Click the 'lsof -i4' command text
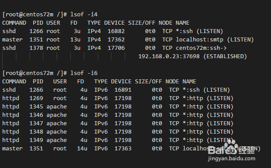The width and height of the screenshot is (271, 168). coord(84,14)
